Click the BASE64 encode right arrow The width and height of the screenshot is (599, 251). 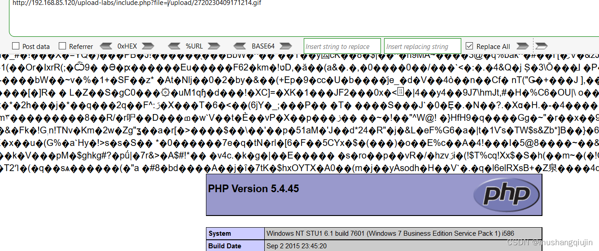pos(285,46)
